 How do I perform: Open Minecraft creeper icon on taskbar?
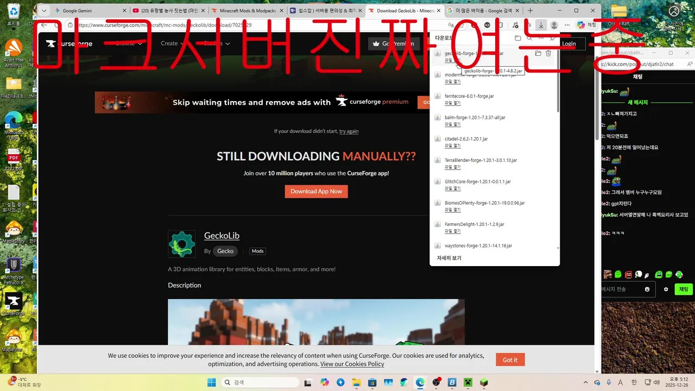coord(467,382)
